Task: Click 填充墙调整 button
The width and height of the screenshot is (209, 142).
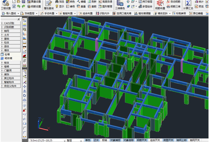Action: pyautogui.click(x=142, y=13)
